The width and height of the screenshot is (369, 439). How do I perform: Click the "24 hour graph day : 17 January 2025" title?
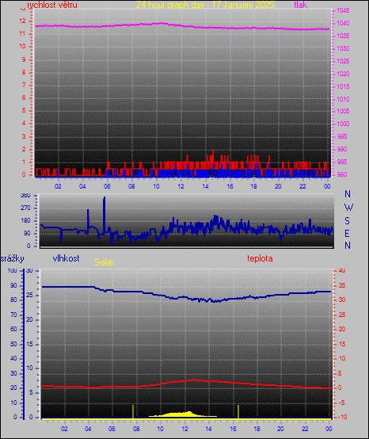[205, 5]
